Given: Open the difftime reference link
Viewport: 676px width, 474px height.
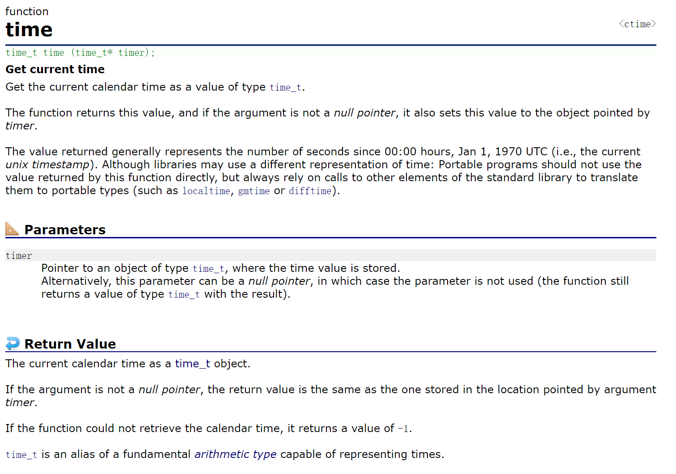Looking at the screenshot, I should 310,191.
